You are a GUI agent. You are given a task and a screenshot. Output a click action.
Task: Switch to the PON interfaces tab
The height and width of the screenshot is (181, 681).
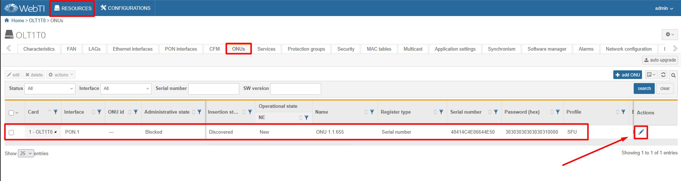pos(181,49)
